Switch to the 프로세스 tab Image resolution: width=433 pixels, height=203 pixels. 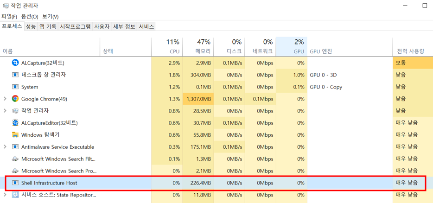(x=12, y=26)
